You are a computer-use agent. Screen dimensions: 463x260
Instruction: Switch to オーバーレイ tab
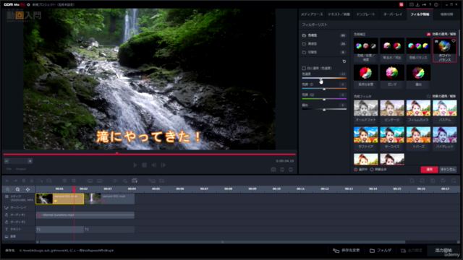[x=392, y=14]
